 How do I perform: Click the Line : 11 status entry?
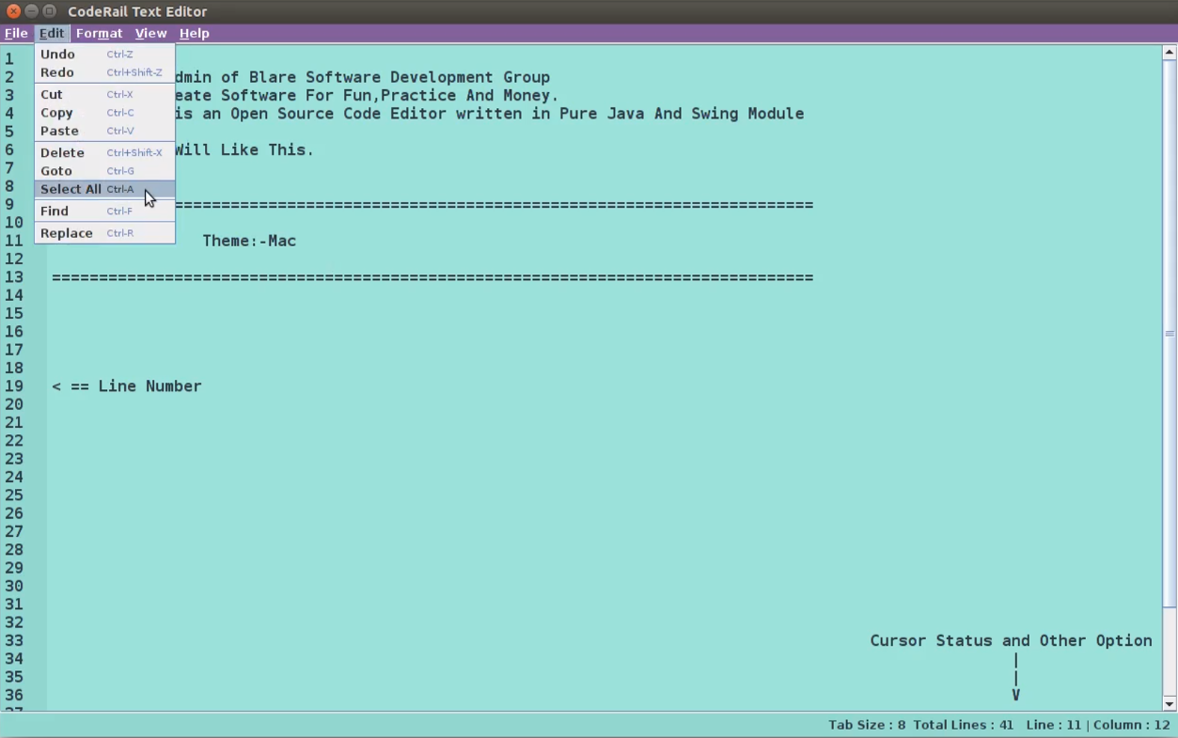point(1054,725)
